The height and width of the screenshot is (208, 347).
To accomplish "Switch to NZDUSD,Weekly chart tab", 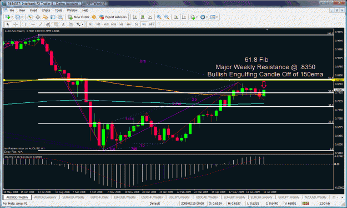I will [x=315, y=197].
